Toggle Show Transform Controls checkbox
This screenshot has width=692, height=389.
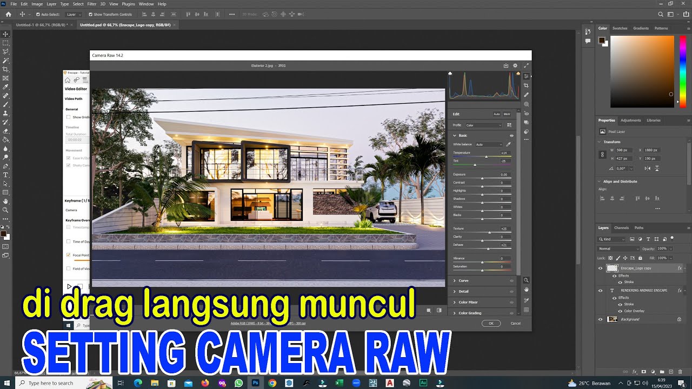90,15
